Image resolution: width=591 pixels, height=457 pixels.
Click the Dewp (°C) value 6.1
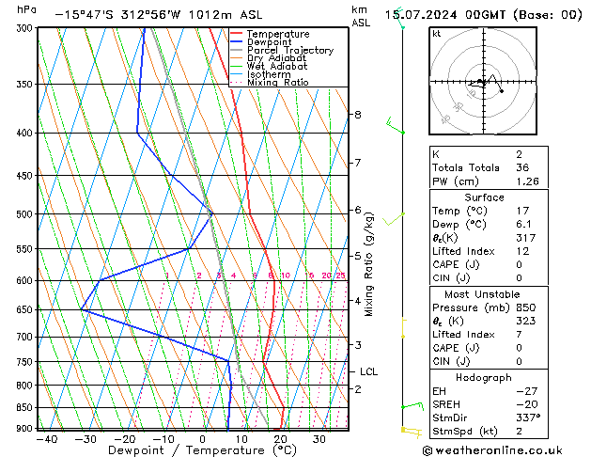point(523,225)
